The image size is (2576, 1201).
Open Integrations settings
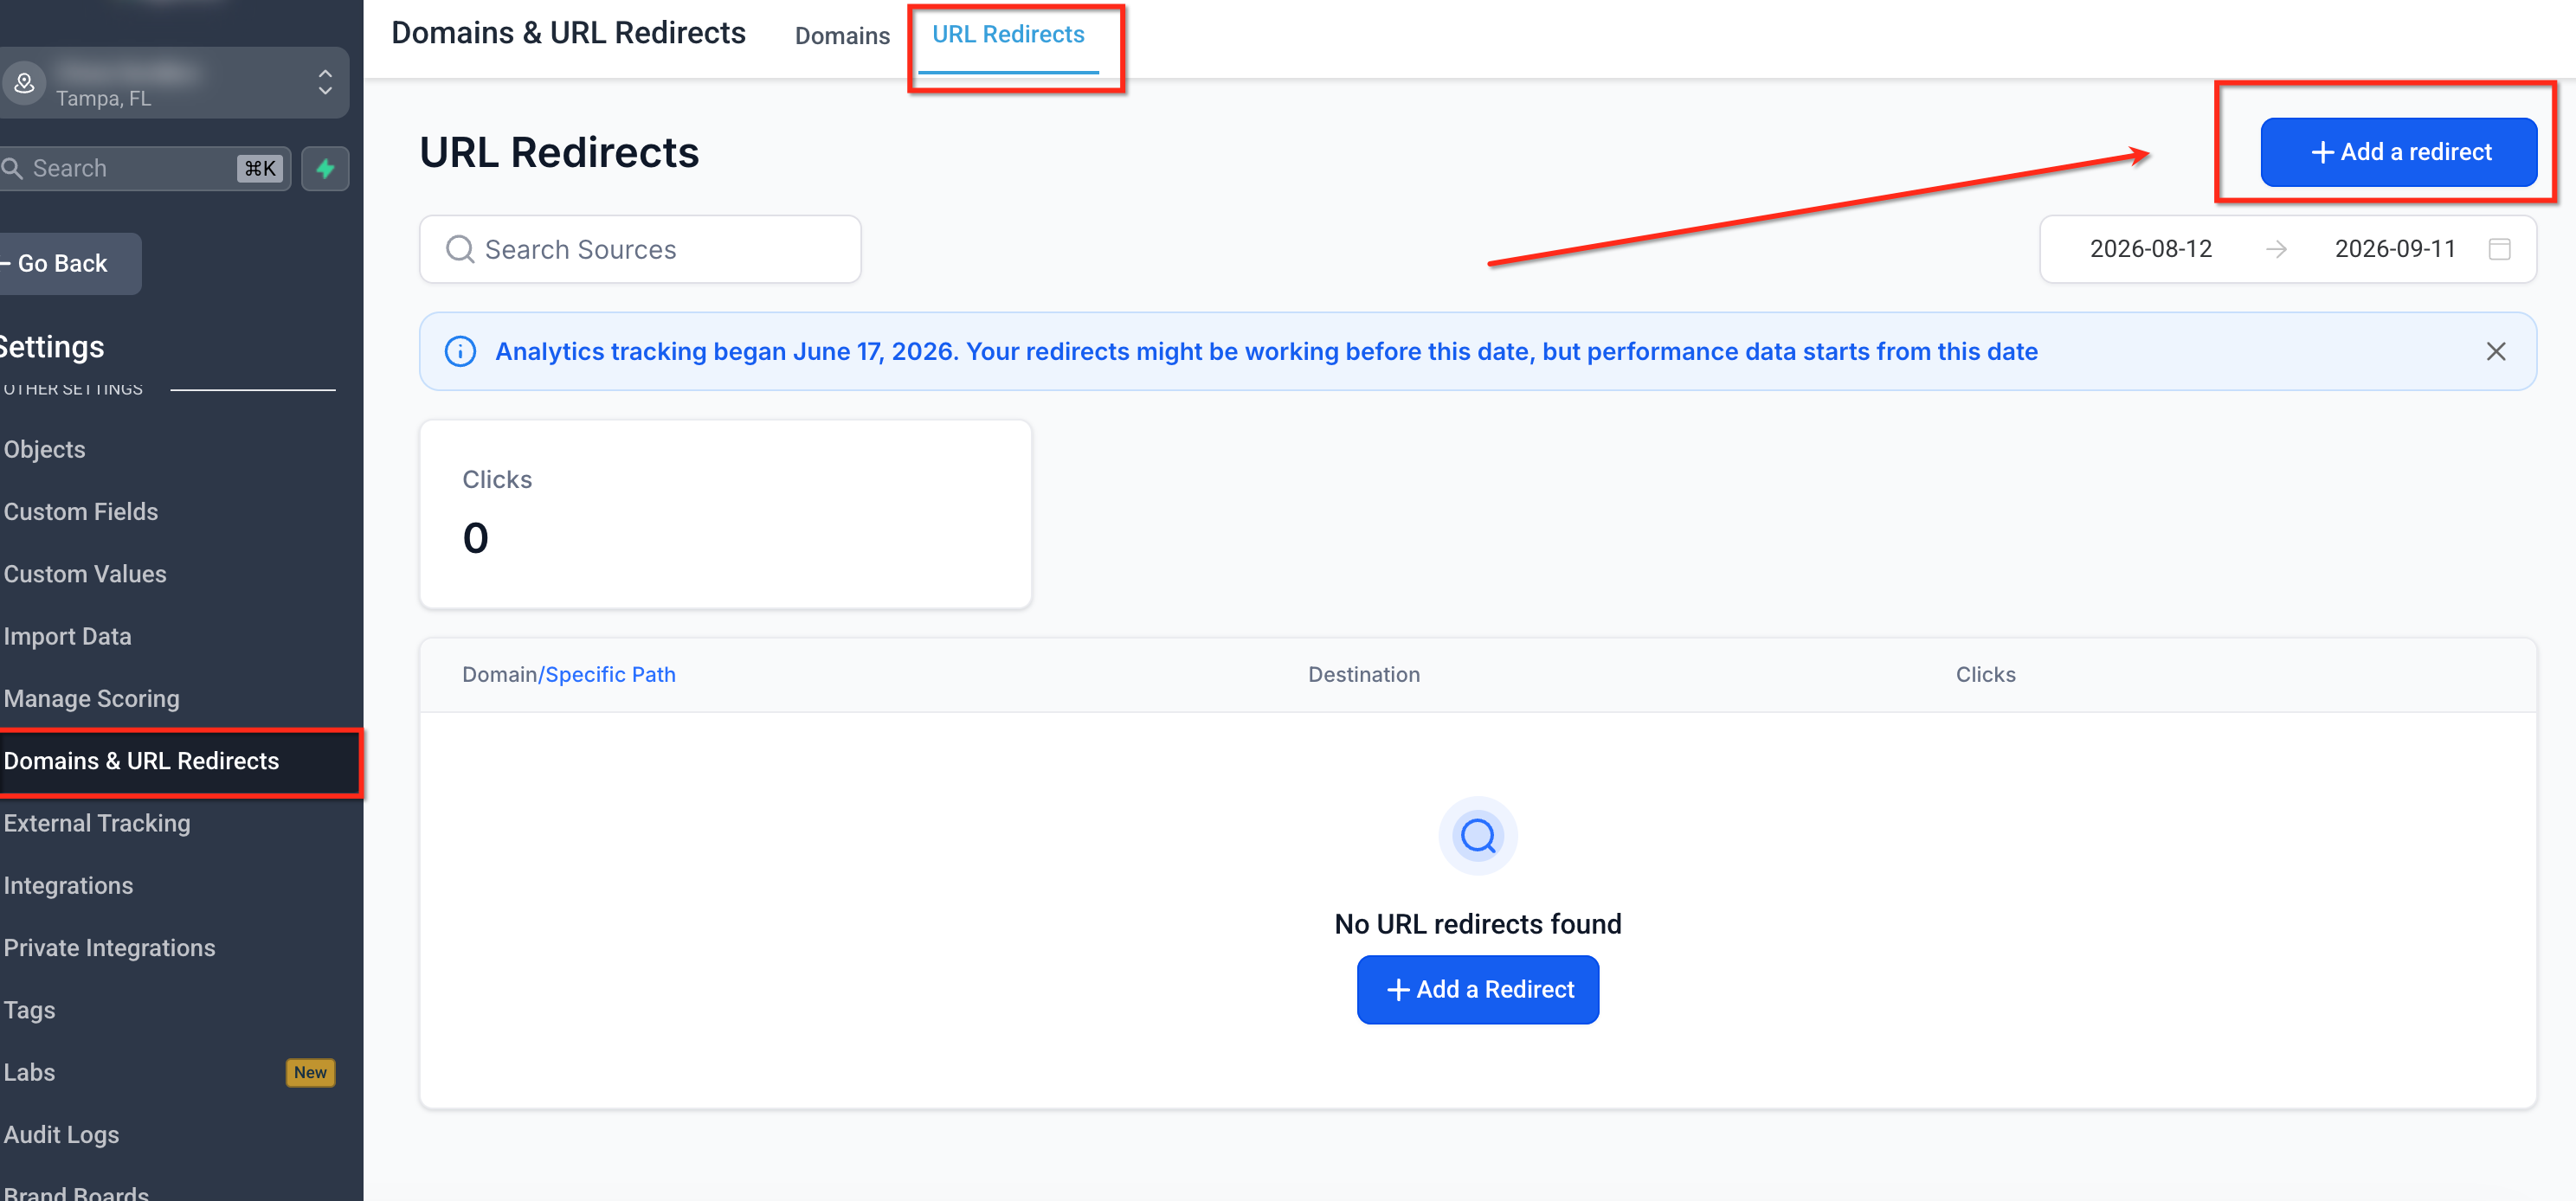pos(68,885)
